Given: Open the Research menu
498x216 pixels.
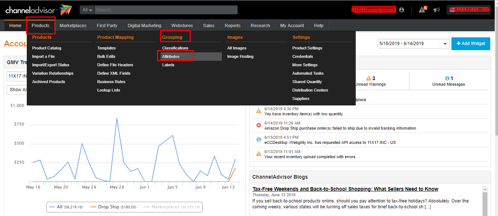Looking at the screenshot, I should click(260, 26).
